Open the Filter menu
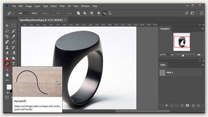The height and width of the screenshot is (117, 208). coord(62,6)
